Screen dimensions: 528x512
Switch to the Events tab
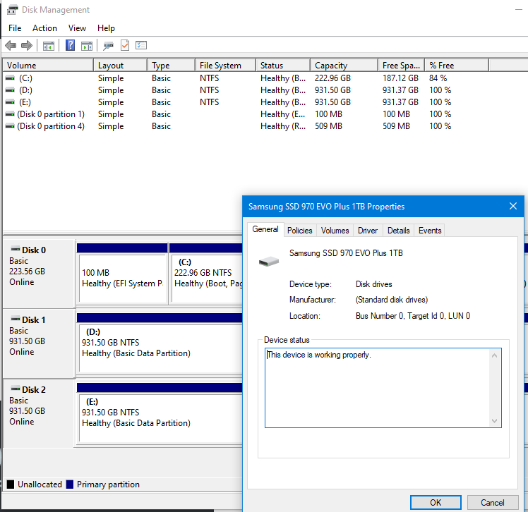point(430,231)
